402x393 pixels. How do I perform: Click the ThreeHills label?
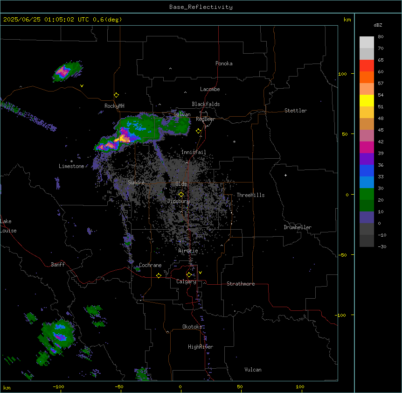tap(250, 195)
